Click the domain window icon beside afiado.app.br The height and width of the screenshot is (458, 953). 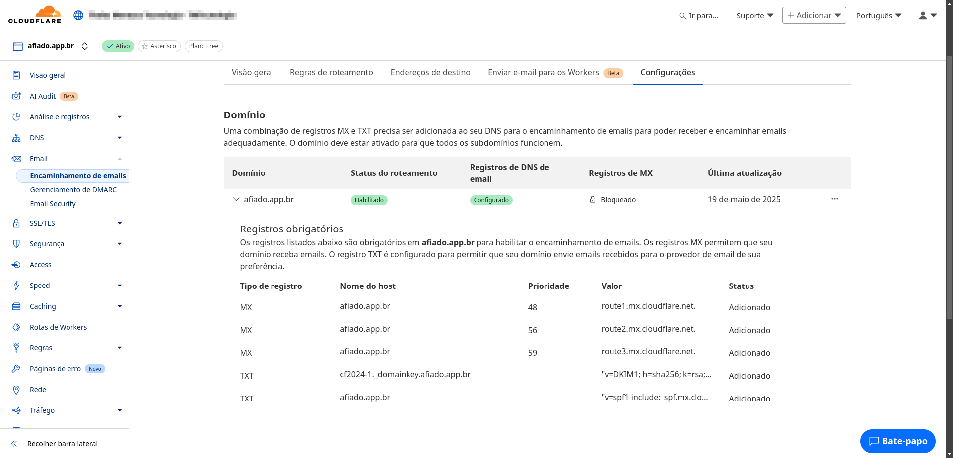18,46
